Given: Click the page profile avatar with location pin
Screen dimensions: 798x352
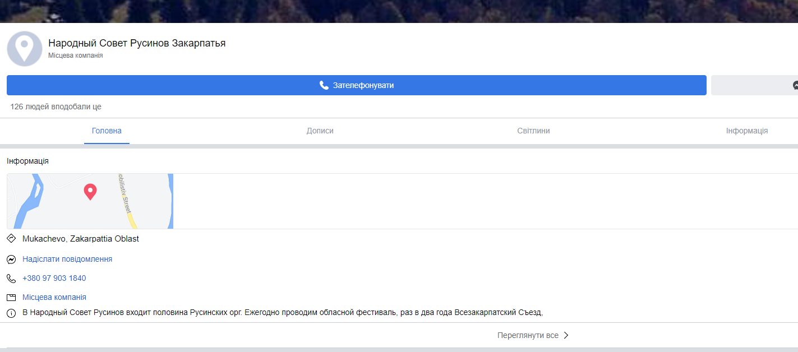Looking at the screenshot, I should pyautogui.click(x=25, y=49).
